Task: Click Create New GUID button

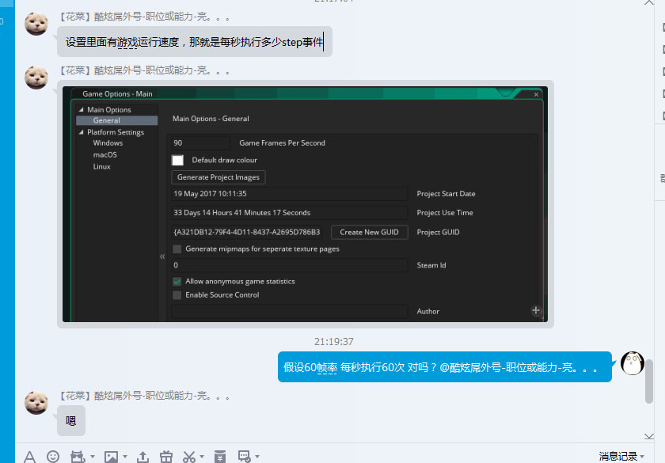Action: [x=369, y=233]
